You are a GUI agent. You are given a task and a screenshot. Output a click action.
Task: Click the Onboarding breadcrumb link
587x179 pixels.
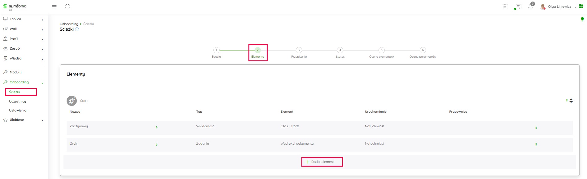[69, 24]
